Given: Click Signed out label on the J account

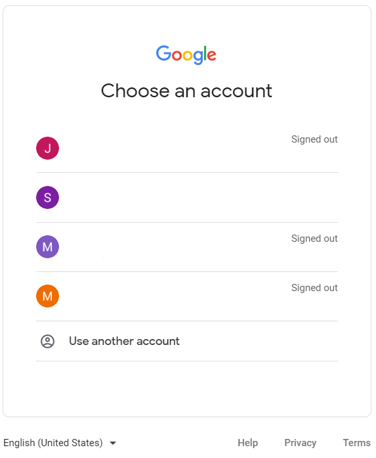Looking at the screenshot, I should tap(314, 139).
